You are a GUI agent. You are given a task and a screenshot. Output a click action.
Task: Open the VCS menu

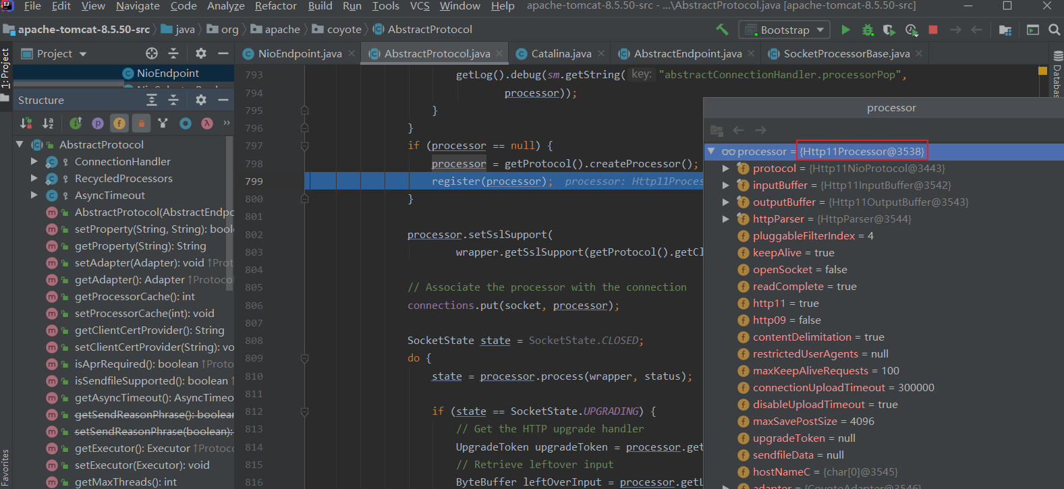420,6
